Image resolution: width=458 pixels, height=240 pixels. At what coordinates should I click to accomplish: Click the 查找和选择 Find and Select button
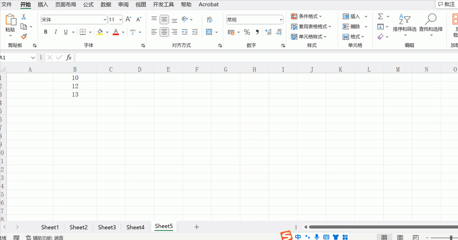(x=431, y=25)
